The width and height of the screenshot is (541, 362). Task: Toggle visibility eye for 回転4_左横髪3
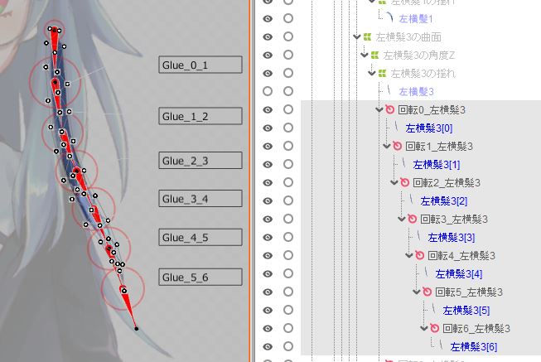(x=268, y=256)
